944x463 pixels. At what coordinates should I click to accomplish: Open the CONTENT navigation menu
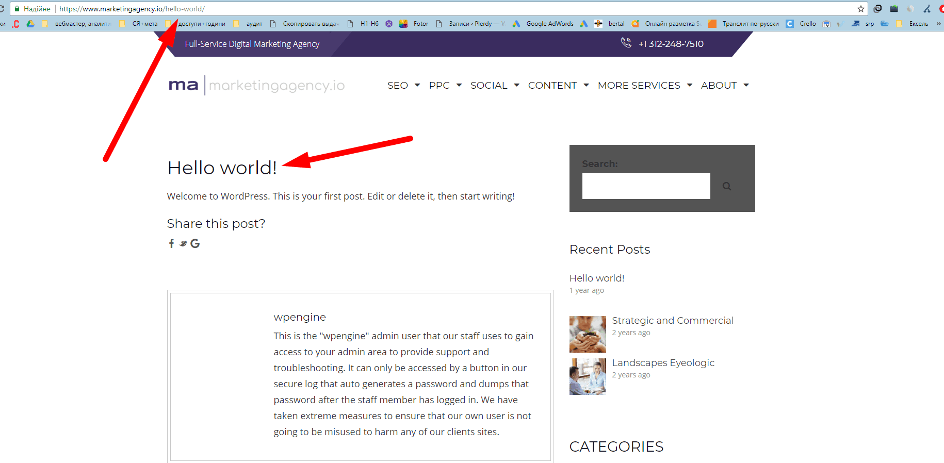(558, 86)
